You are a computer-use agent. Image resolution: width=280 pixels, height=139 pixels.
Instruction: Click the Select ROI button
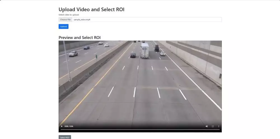[x=65, y=137]
